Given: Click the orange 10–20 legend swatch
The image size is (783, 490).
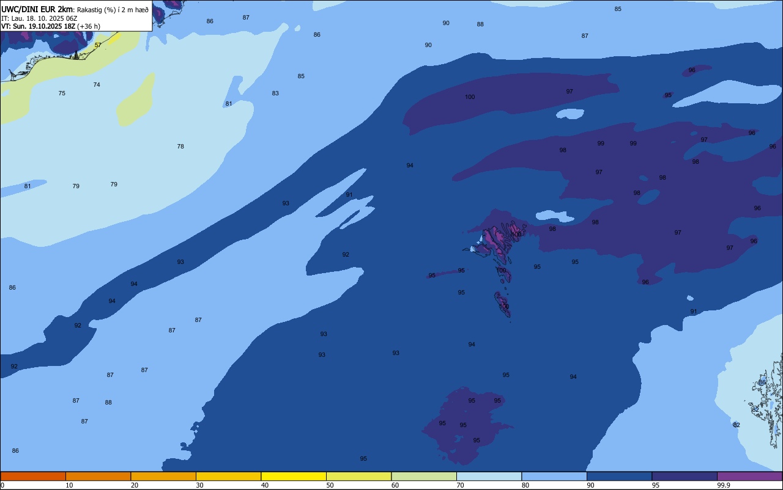Looking at the screenshot, I should click(98, 476).
